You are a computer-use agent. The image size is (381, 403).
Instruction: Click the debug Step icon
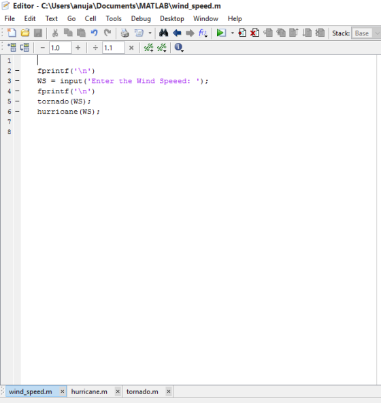point(268,33)
